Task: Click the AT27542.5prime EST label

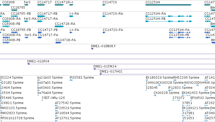Action: 68,103
